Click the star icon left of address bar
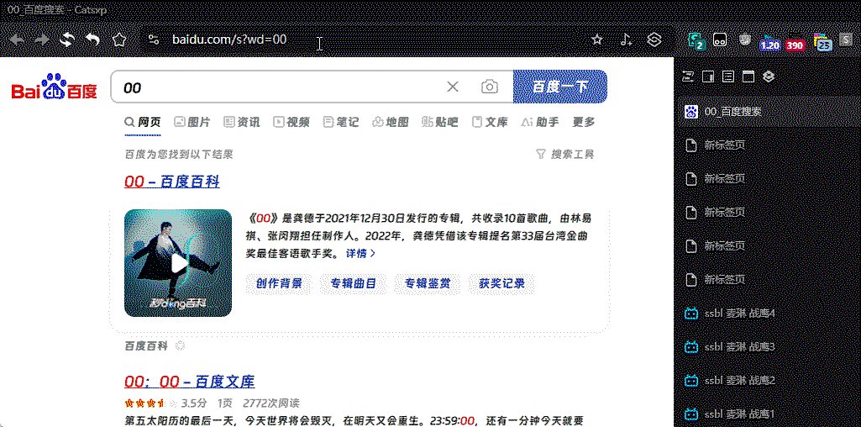Image resolution: width=861 pixels, height=427 pixels. coord(119,40)
